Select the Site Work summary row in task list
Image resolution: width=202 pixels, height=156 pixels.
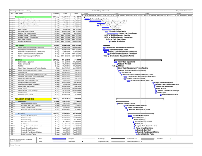pos(45,60)
